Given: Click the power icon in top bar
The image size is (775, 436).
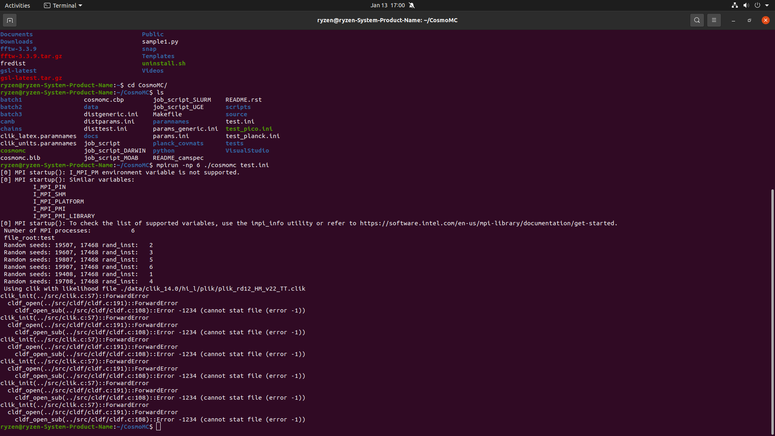Looking at the screenshot, I should coord(757,5).
